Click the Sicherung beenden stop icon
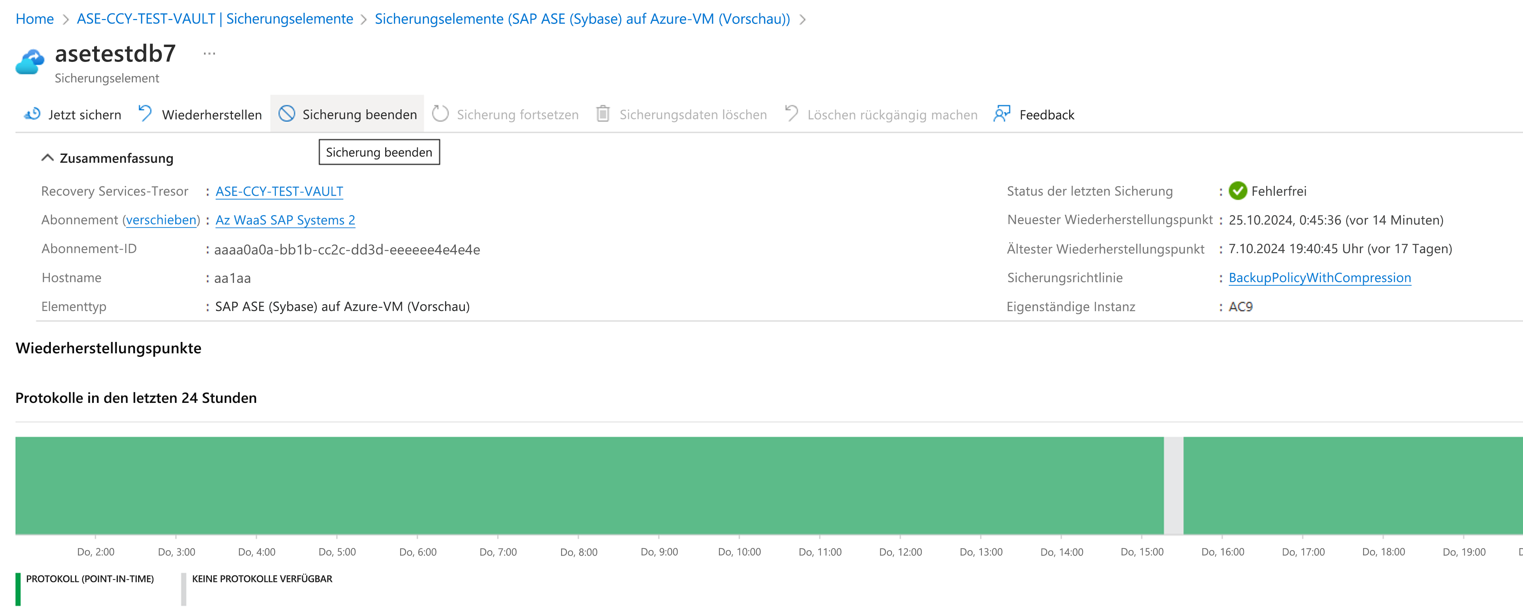Screen dimensions: 1523x609 [287, 113]
